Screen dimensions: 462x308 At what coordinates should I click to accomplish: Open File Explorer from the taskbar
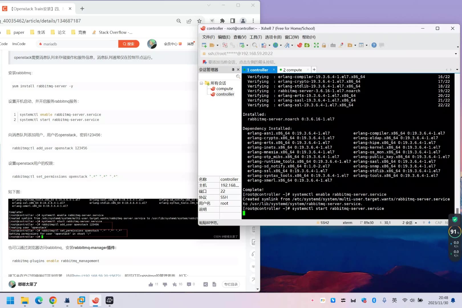(x=25, y=300)
